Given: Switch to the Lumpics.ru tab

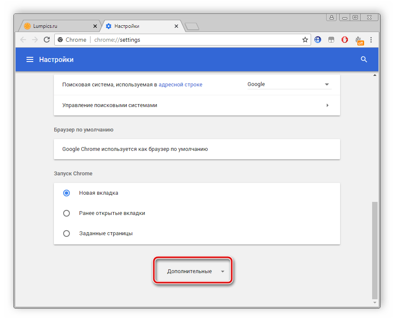Looking at the screenshot, I should point(58,26).
